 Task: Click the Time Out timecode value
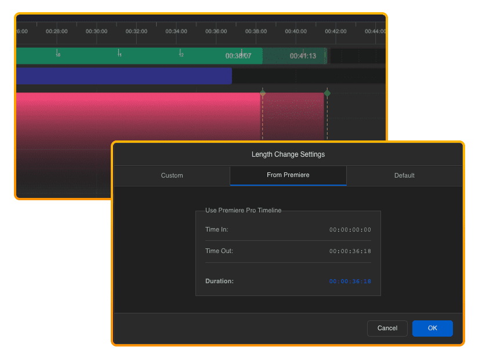click(x=350, y=251)
